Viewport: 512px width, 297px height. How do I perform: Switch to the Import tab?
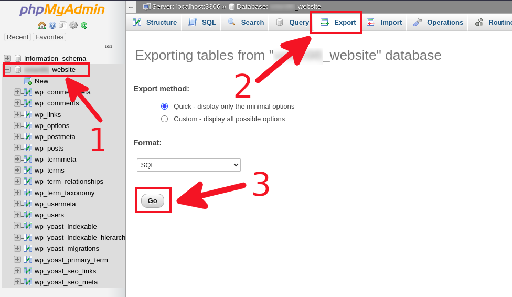pos(384,22)
